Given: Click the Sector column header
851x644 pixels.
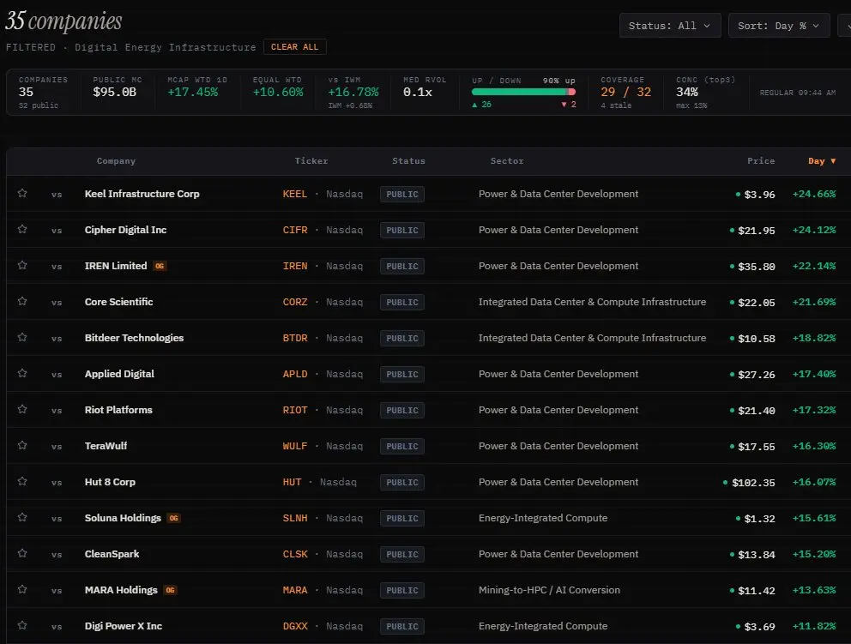Looking at the screenshot, I should coord(507,161).
